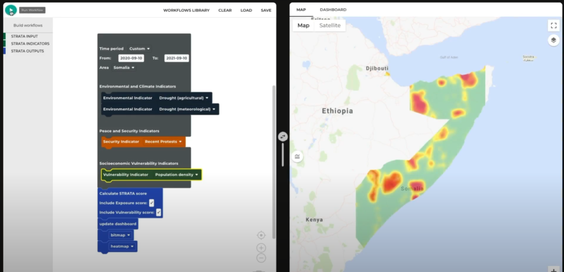Zoom out the workflow canvas
The image size is (564, 272).
[261, 258]
